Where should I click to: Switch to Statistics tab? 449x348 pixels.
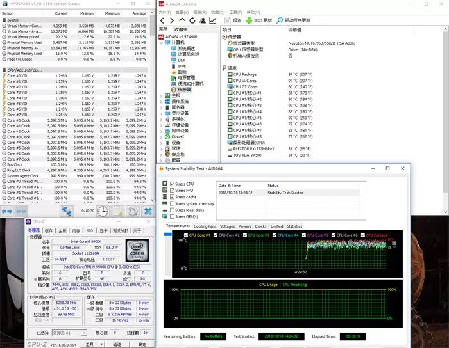[294, 226]
